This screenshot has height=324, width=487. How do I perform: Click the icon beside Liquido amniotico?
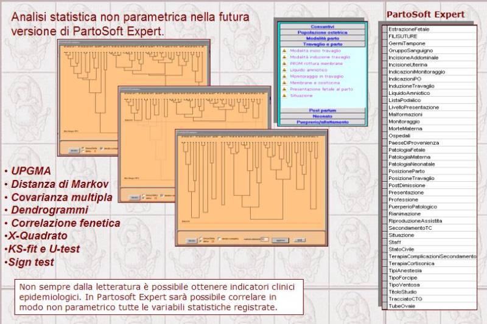284,70
